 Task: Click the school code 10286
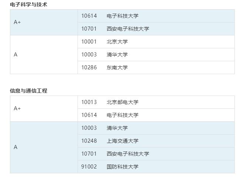(x=89, y=67)
